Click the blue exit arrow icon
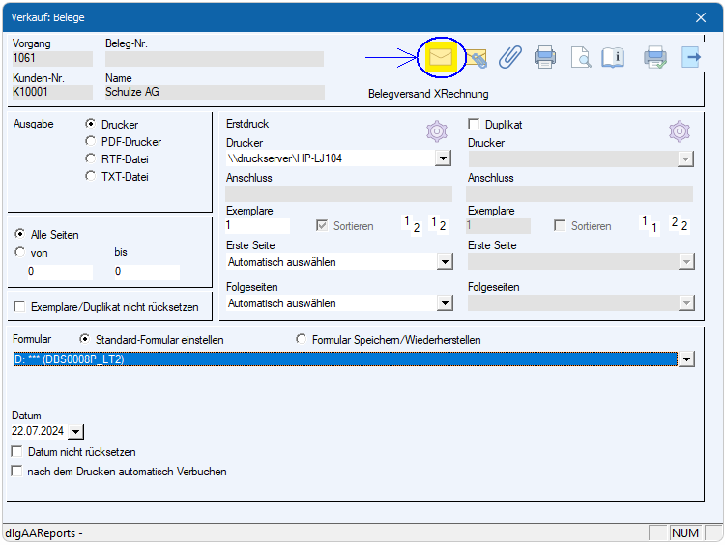 (691, 58)
